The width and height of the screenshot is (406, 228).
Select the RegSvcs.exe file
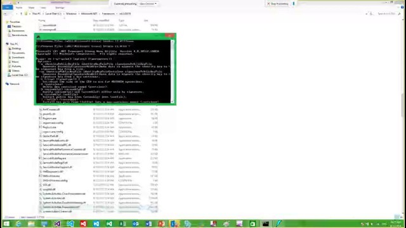tap(49, 127)
